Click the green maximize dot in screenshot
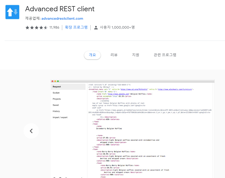Viewport: 225px width, 178px height. pos(58,81)
